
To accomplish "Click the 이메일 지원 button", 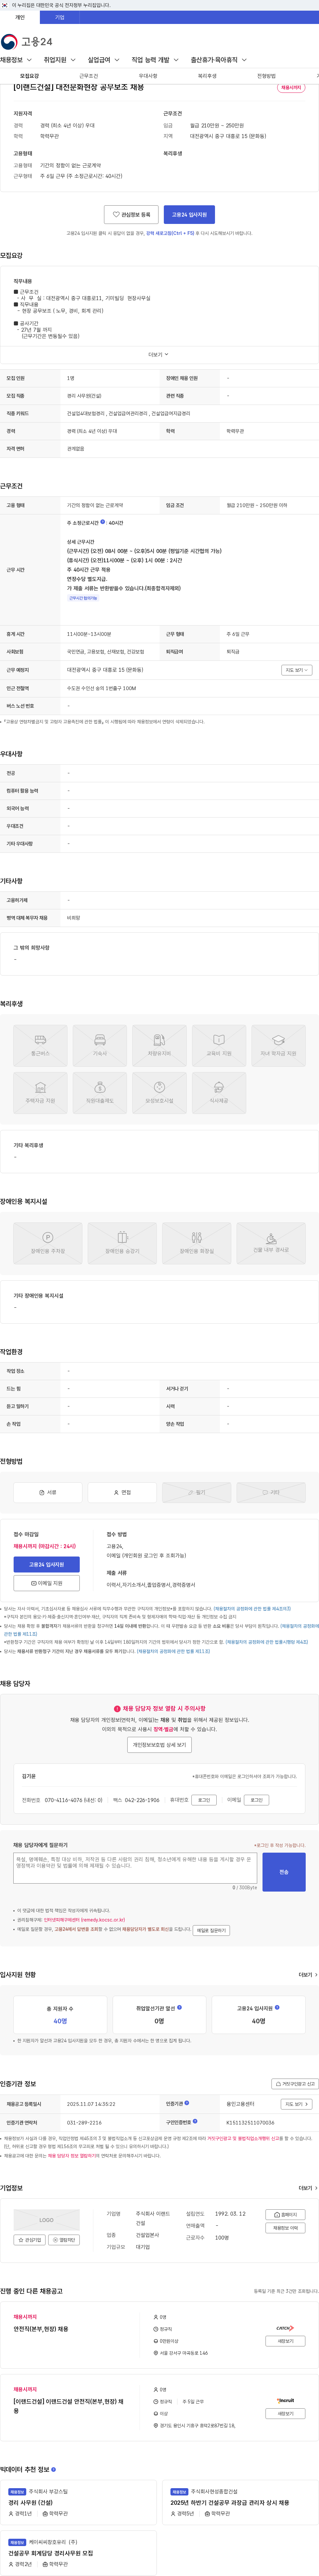I will (x=46, y=1583).
